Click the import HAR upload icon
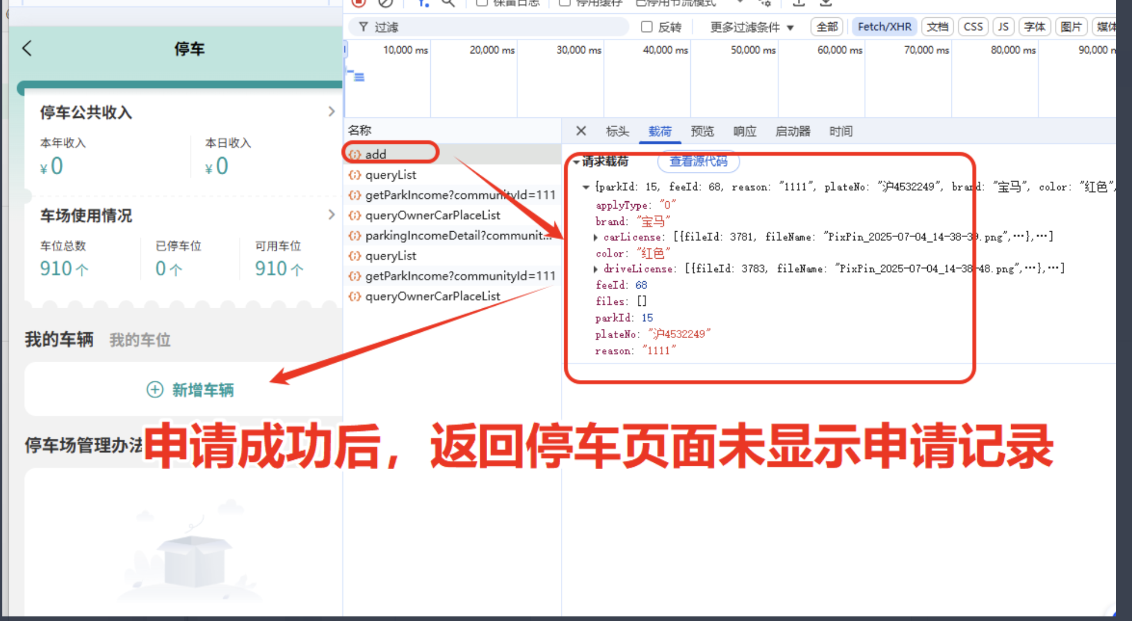 [798, 3]
